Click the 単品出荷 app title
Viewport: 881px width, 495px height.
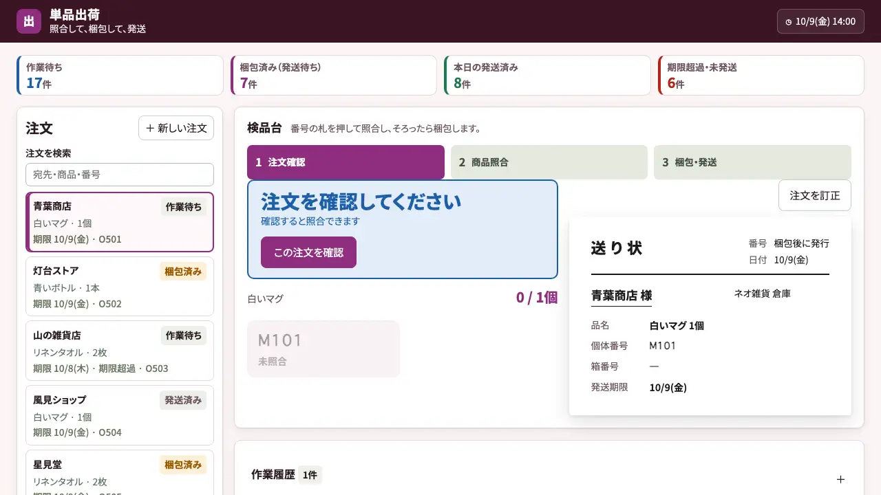pyautogui.click(x=74, y=14)
